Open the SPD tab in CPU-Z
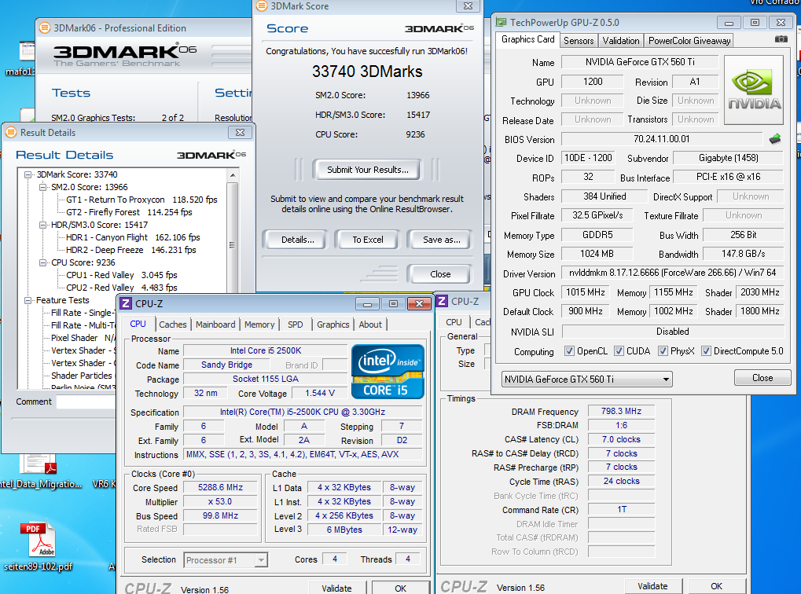This screenshot has height=594, width=801. coord(296,324)
